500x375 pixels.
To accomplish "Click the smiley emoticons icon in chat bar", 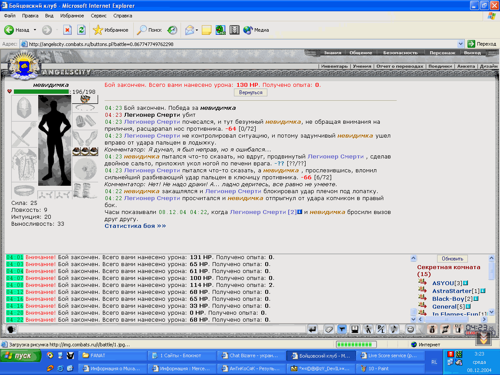I will [x=411, y=329].
